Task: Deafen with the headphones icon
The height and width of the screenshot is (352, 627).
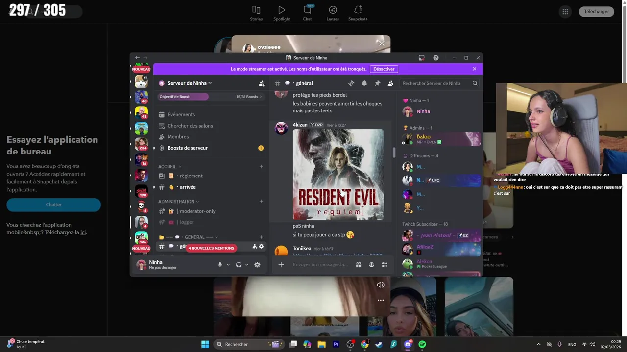Action: tap(239, 264)
